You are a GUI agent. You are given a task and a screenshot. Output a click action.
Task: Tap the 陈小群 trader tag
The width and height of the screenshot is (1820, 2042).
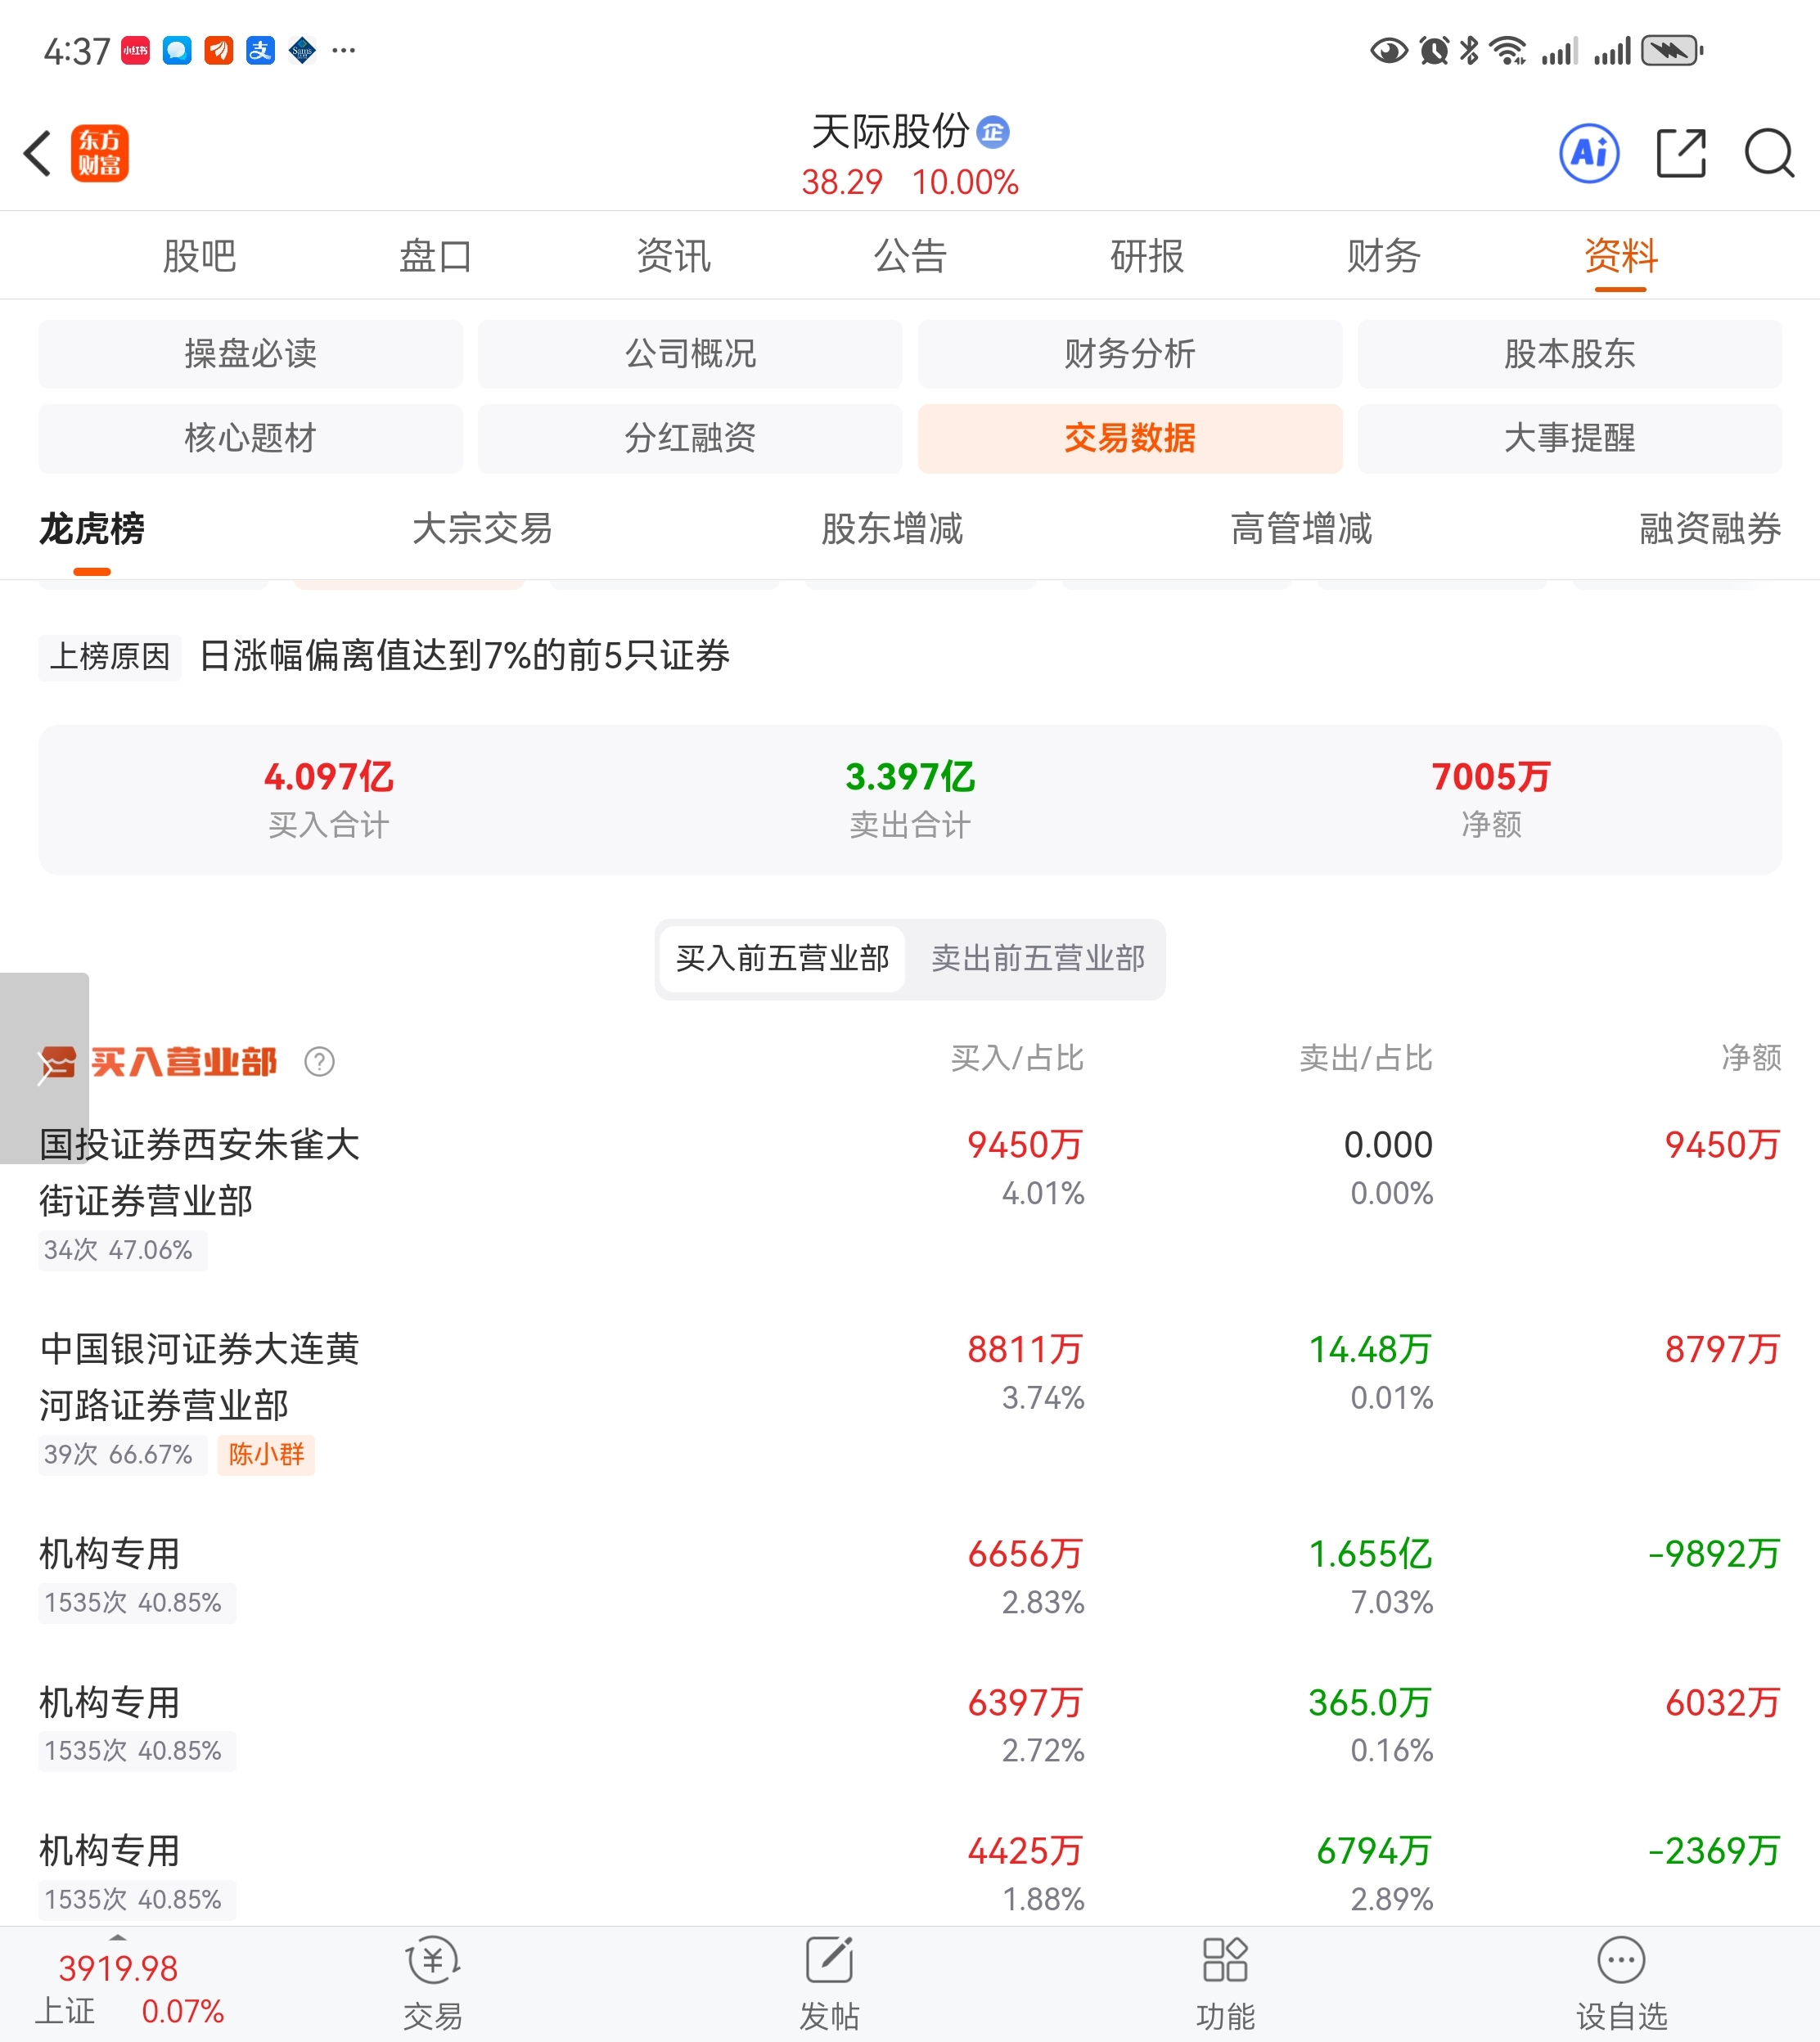pyautogui.click(x=266, y=1455)
